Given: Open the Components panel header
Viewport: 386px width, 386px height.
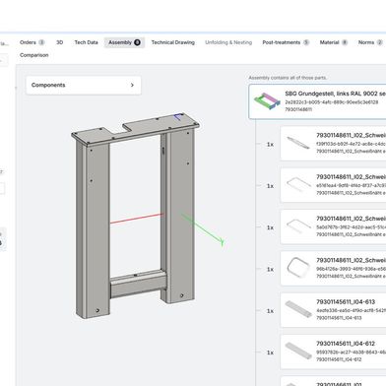Looking at the screenshot, I should pyautogui.click(x=84, y=86).
